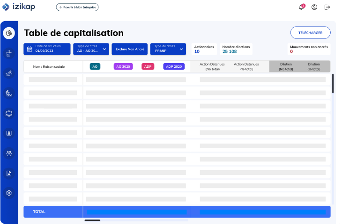Click the horizontal scrollbar below the table

tap(92, 220)
